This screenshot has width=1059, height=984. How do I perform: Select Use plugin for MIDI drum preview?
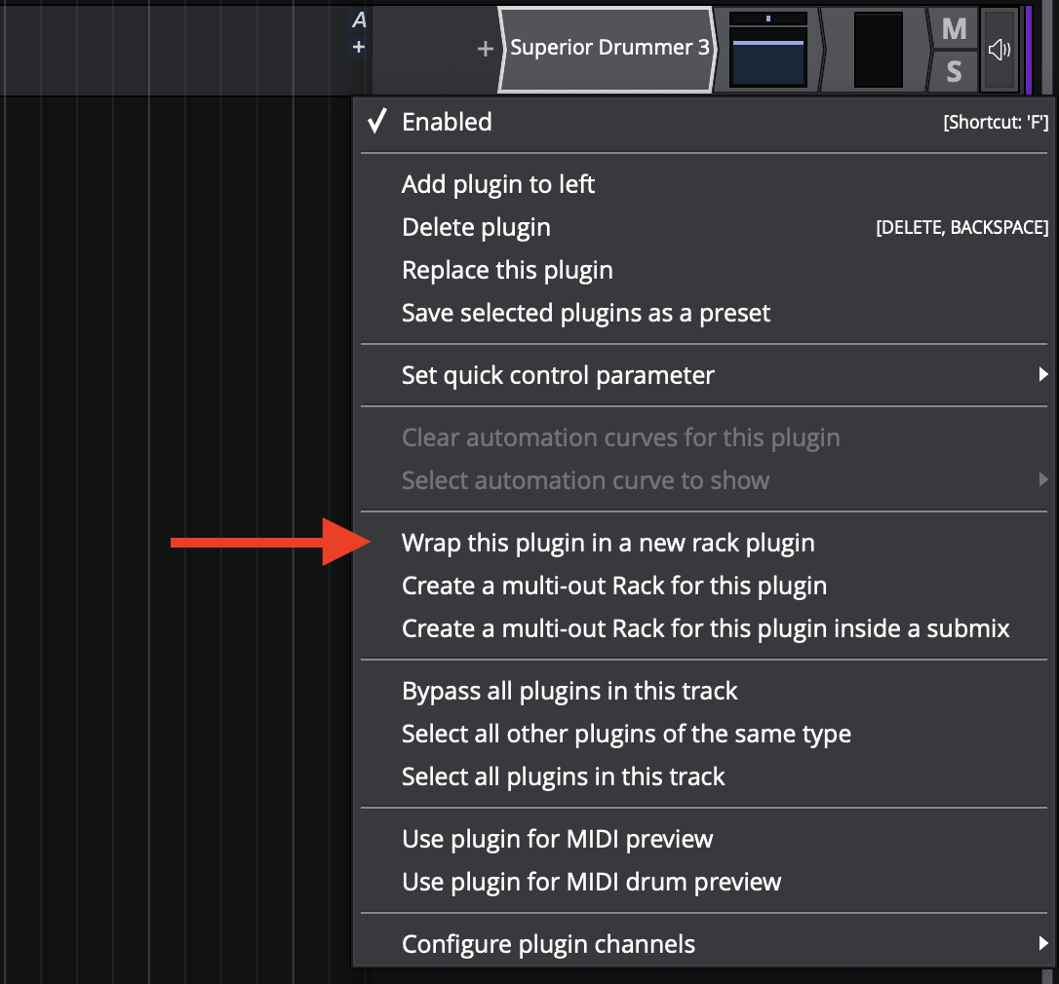click(591, 882)
